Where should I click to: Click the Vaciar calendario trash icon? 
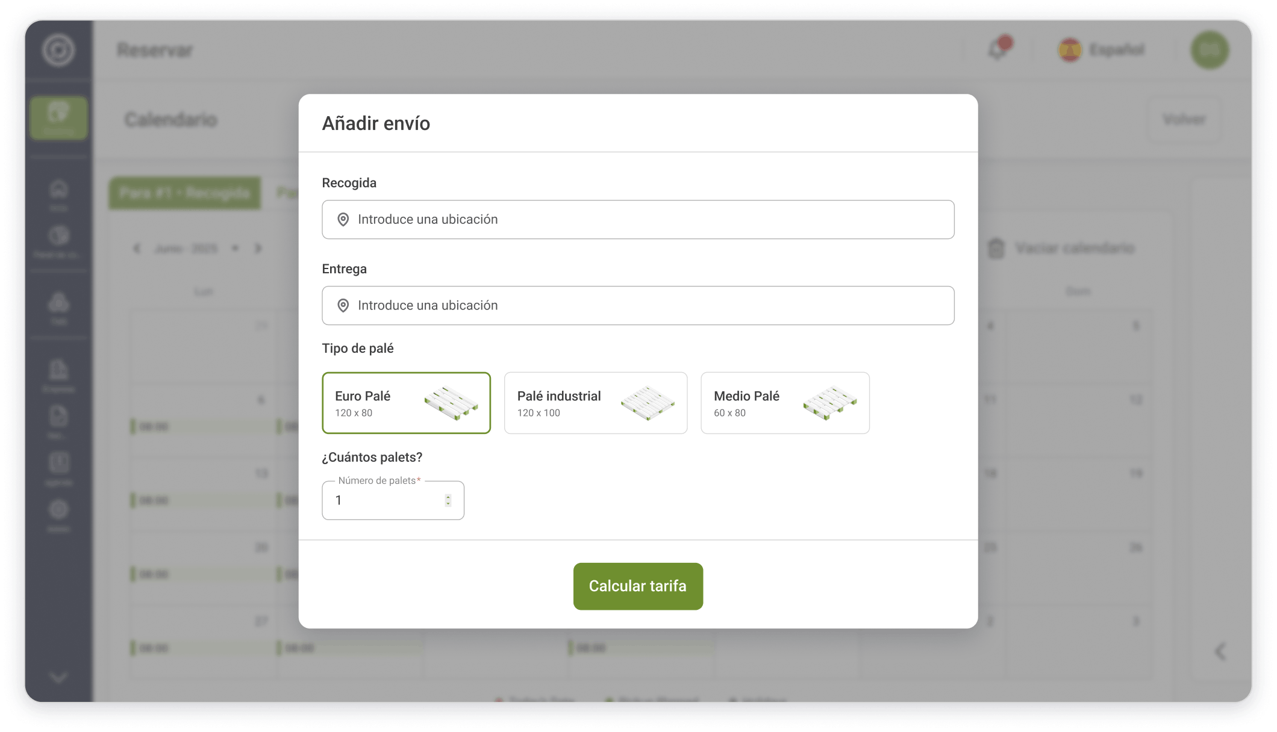pos(996,248)
